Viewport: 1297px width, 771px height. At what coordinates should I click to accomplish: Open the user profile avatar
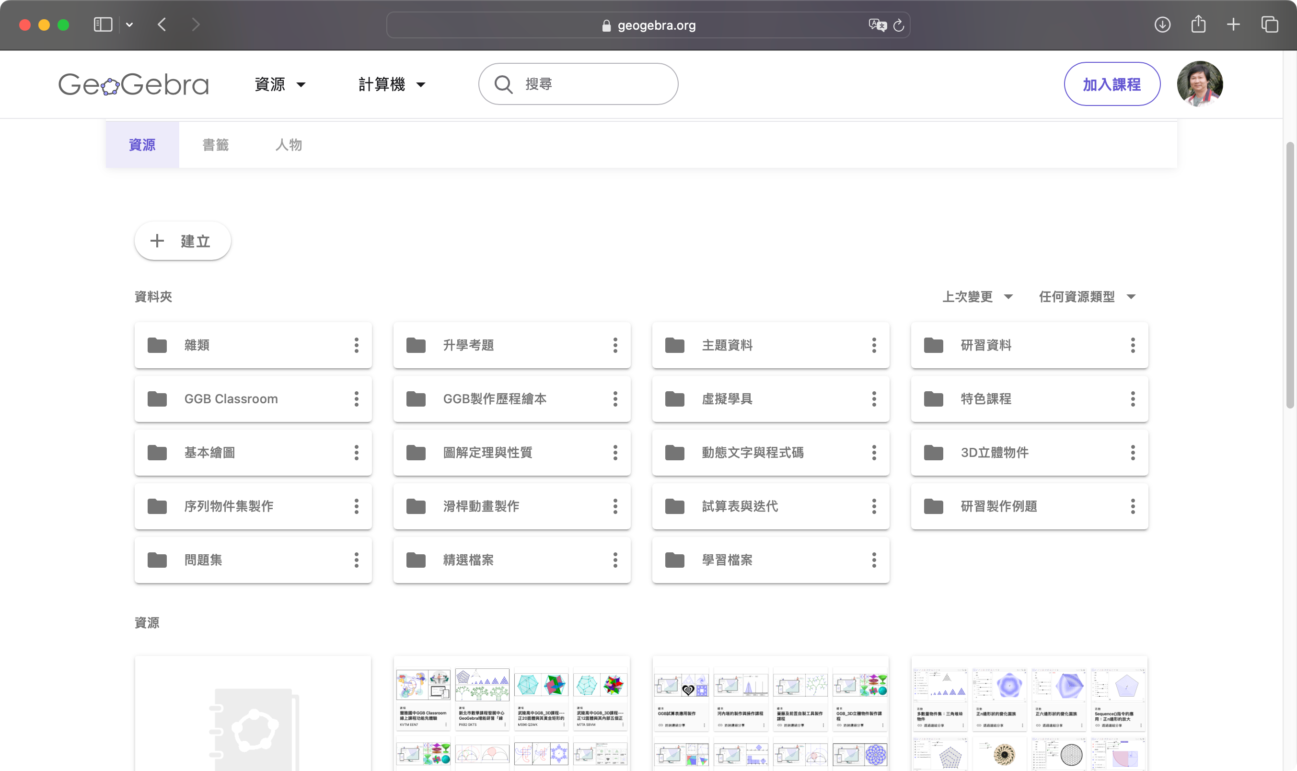click(1199, 83)
